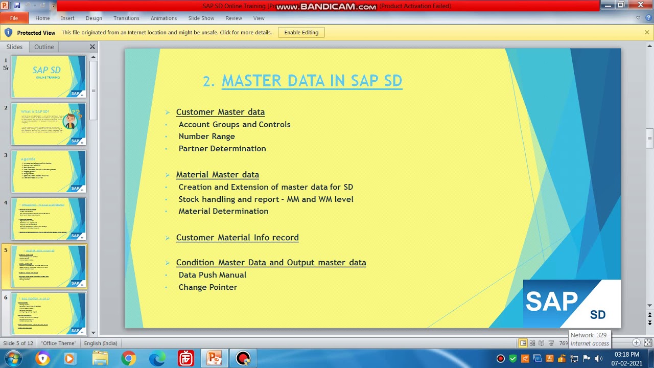This screenshot has height=368, width=654.
Task: Open the Windows Start menu
Action: pos(13,358)
